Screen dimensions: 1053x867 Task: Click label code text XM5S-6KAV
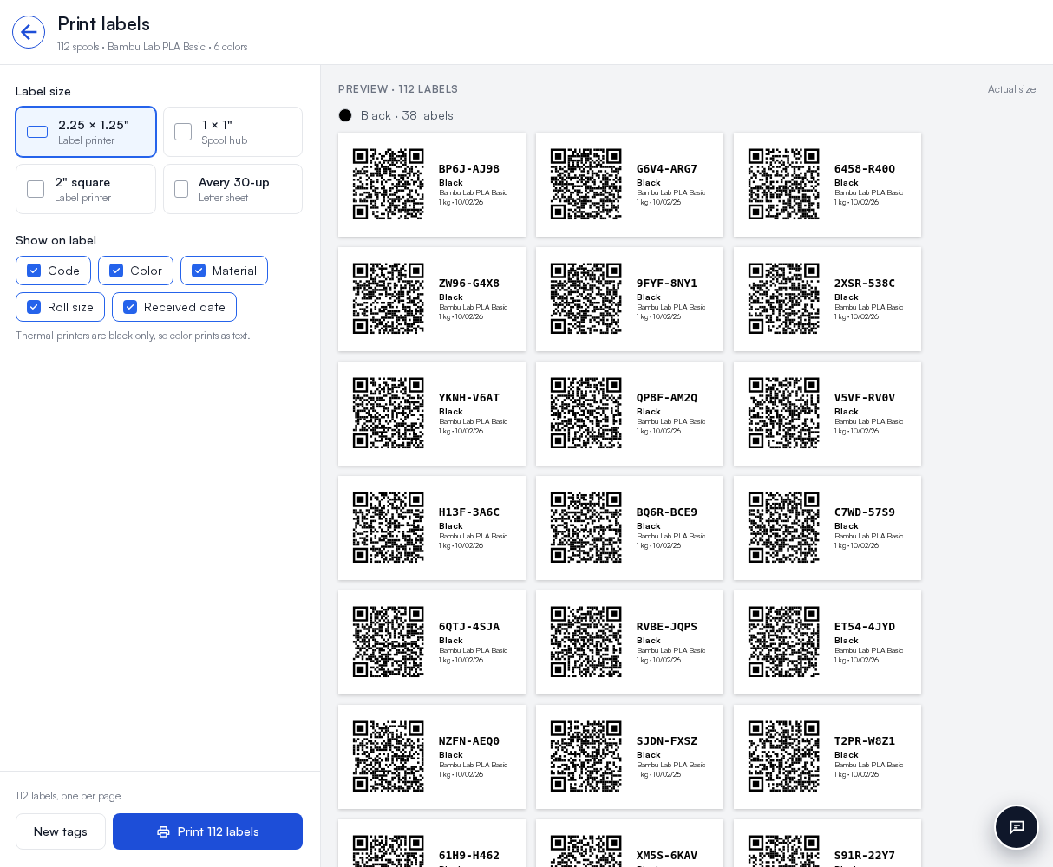667,856
